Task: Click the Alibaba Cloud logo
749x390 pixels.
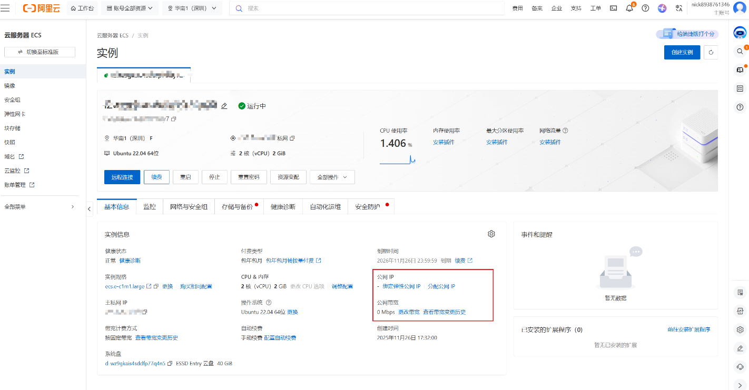Action: pos(42,8)
